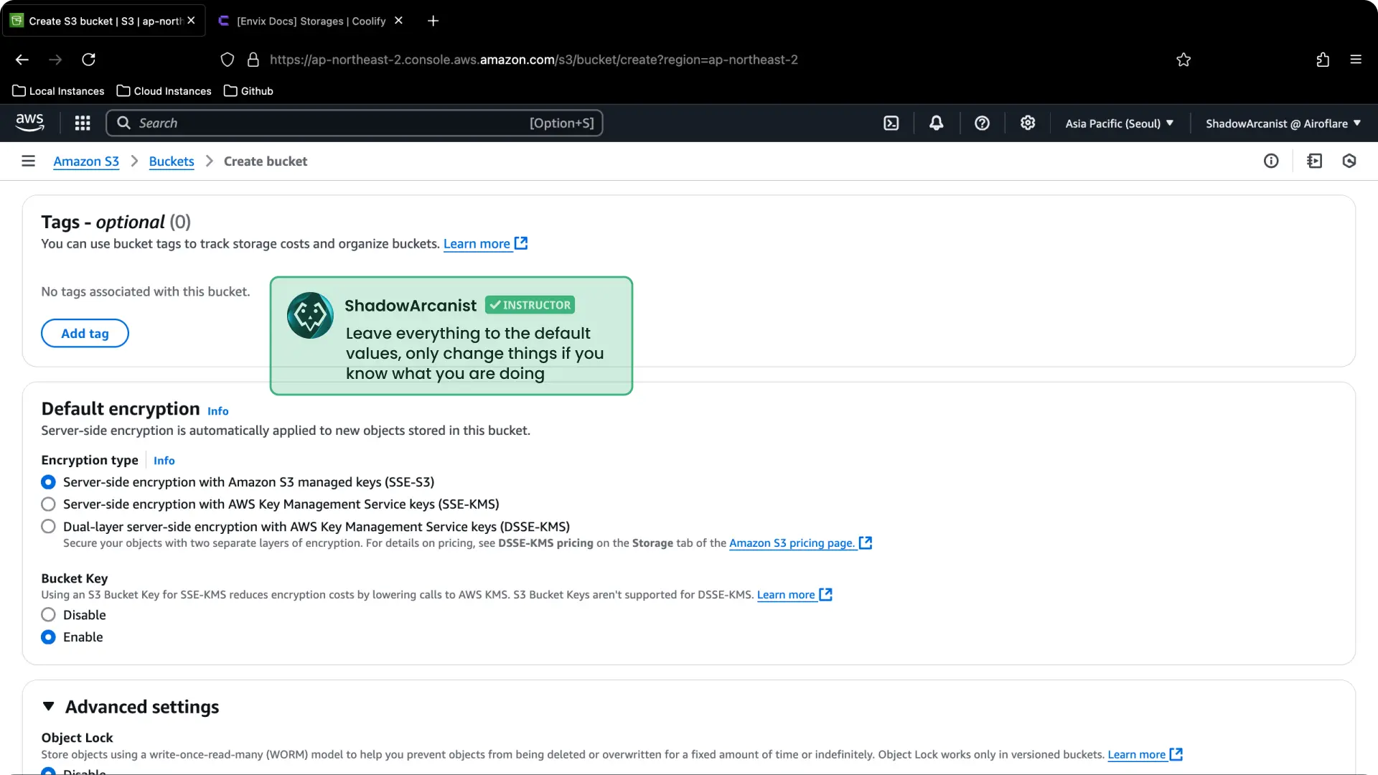This screenshot has width=1378, height=775.
Task: Select SSE-KMS encryption type
Action: click(x=48, y=504)
